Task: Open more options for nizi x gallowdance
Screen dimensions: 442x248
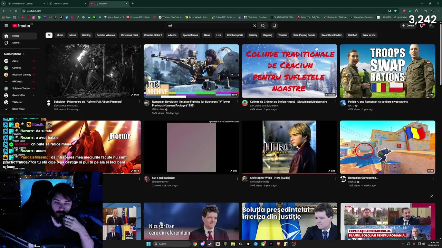Action: 237,178
